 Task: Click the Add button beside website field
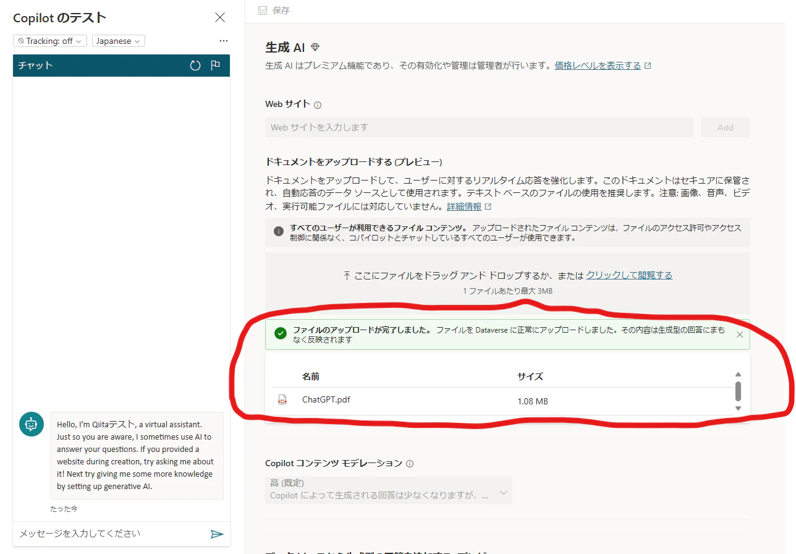tap(725, 127)
